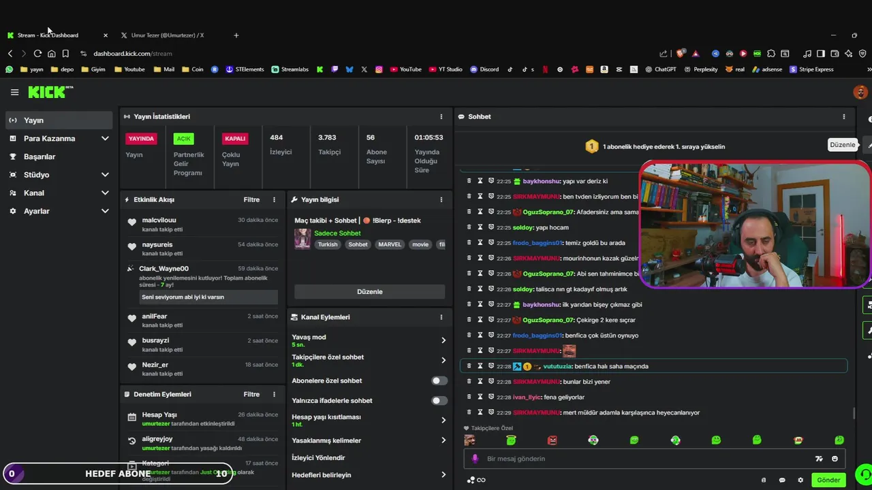
Task: Open Yayın İstatistikleri panel options menu
Action: pos(441,116)
